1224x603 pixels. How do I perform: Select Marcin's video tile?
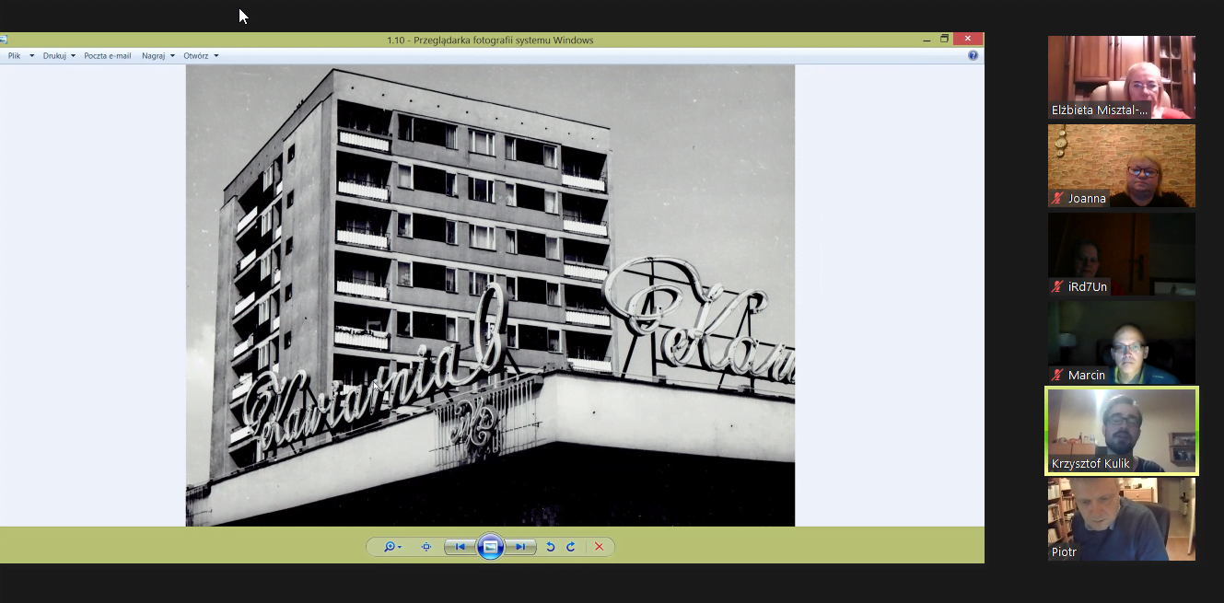point(1122,342)
